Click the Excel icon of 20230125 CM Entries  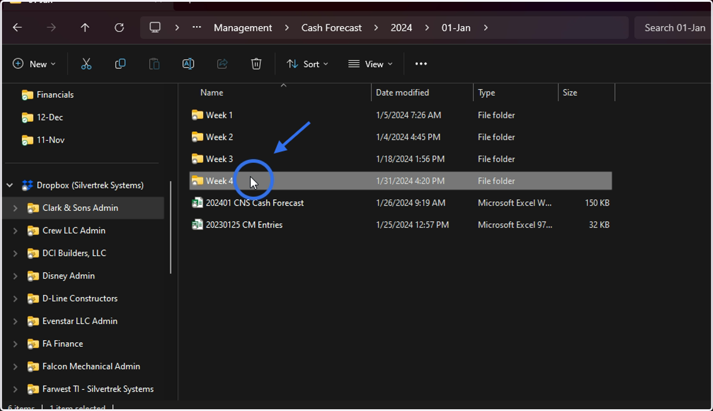click(x=197, y=225)
